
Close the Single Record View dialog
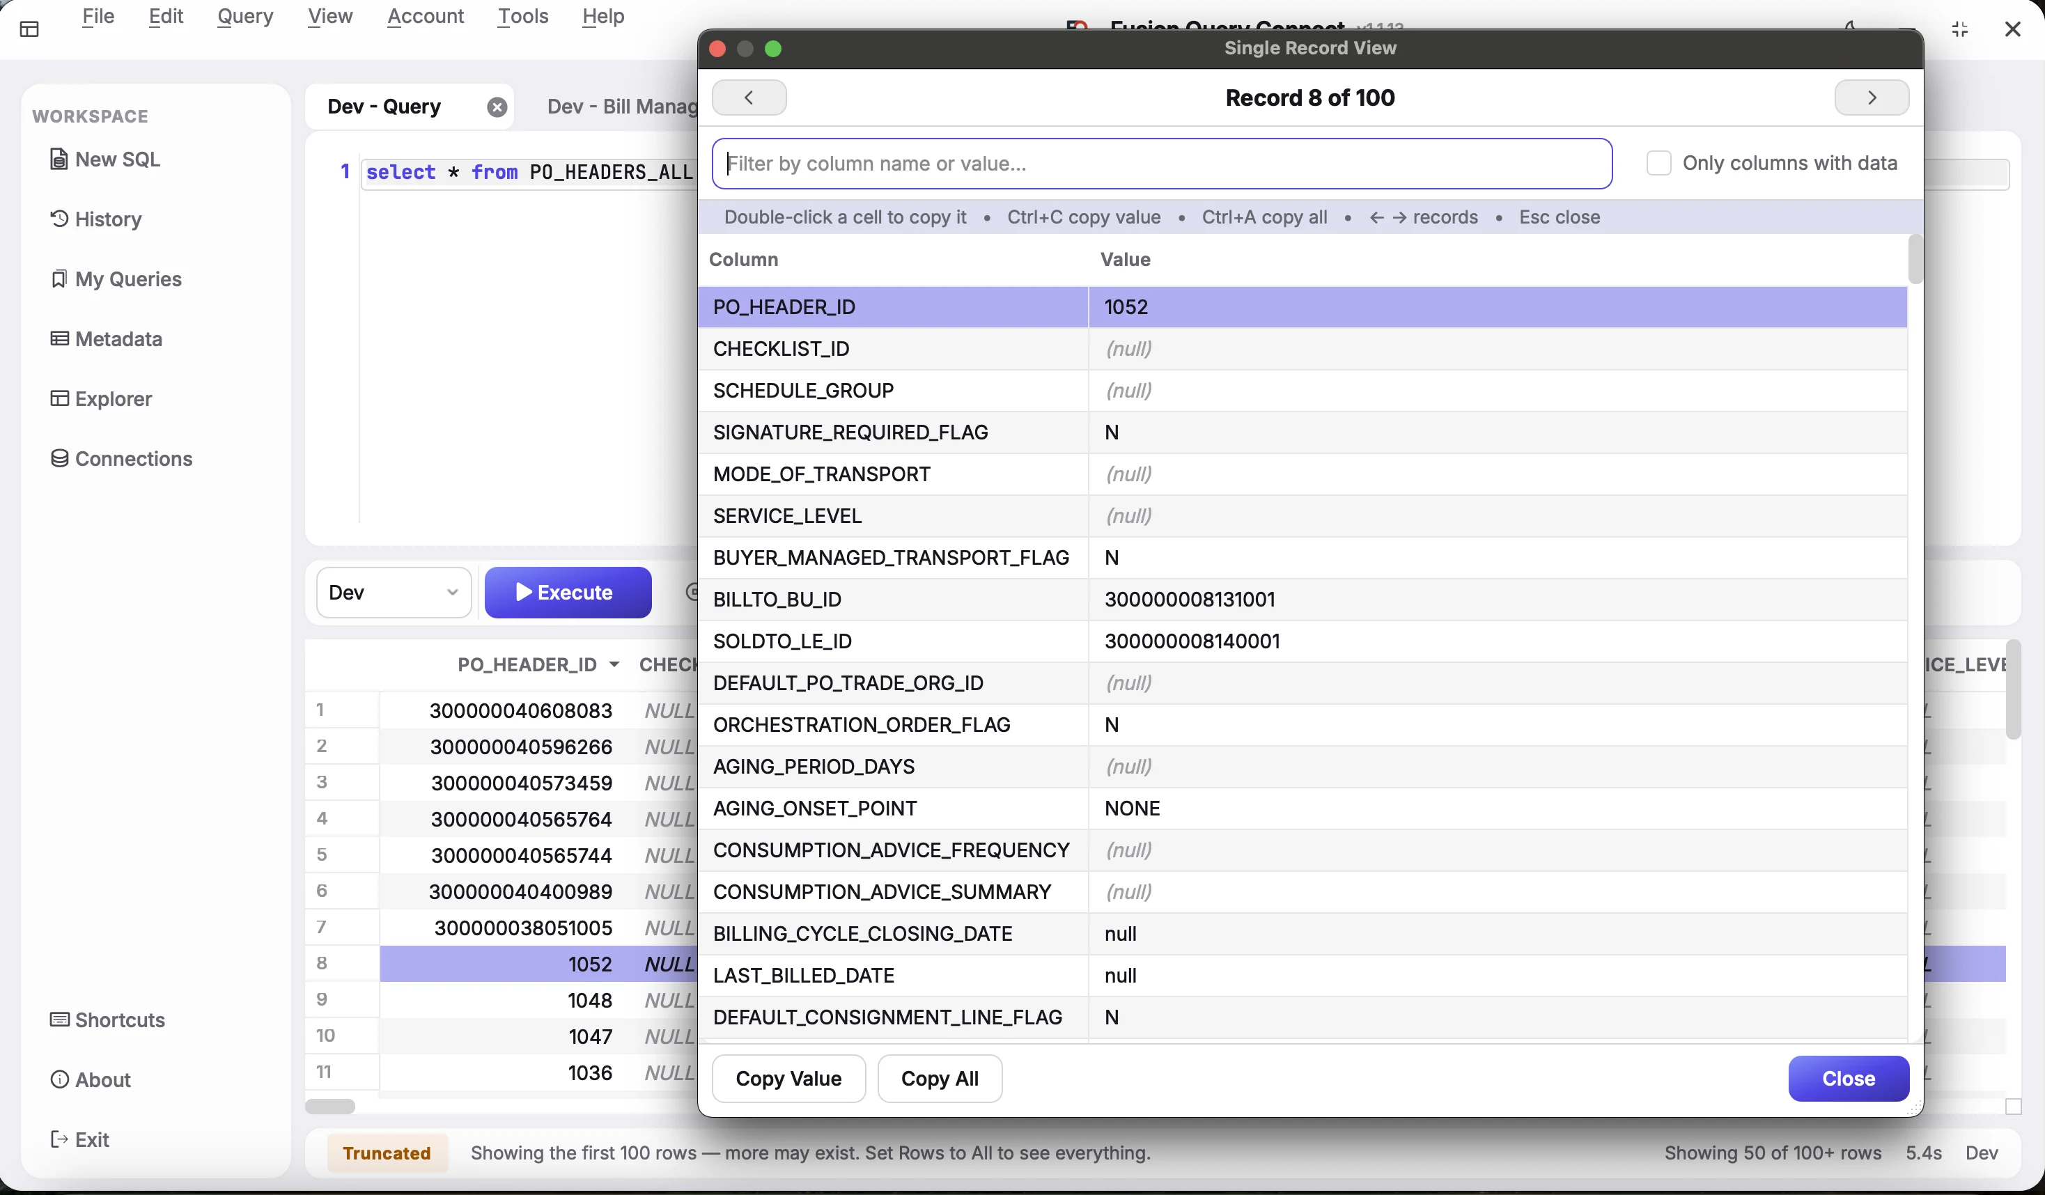[1849, 1079]
